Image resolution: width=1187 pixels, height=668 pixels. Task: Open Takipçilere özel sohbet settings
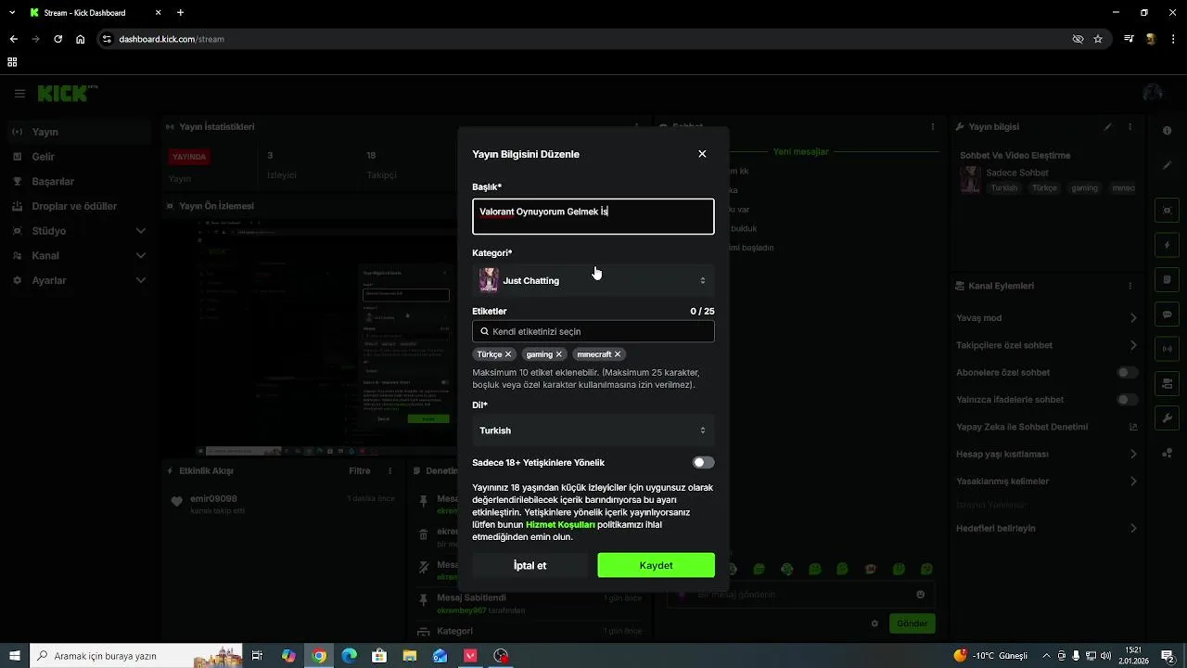click(1047, 345)
